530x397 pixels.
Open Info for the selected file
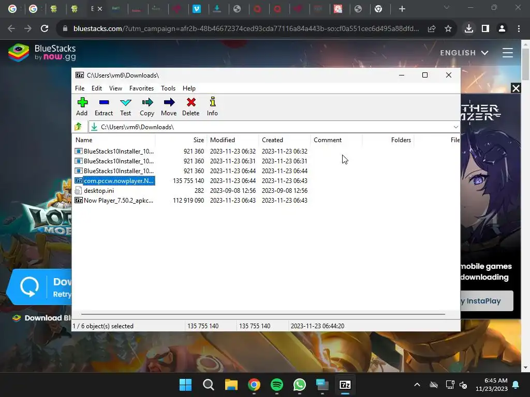pos(212,106)
